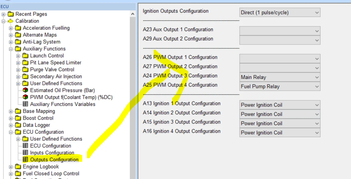Click the Calibration open folder icon
Screen dimensions: 351x179
coord(11,21)
